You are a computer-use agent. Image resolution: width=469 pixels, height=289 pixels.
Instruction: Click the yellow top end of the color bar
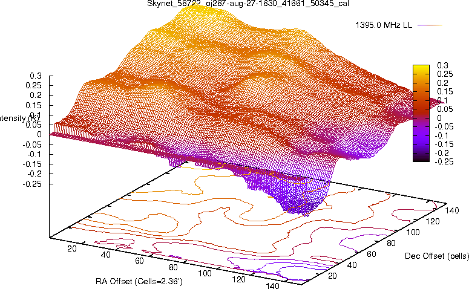421,68
